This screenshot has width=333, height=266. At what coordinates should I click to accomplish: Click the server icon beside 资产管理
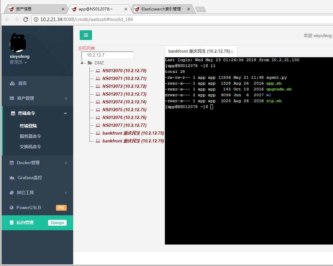pyautogui.click(x=12, y=98)
